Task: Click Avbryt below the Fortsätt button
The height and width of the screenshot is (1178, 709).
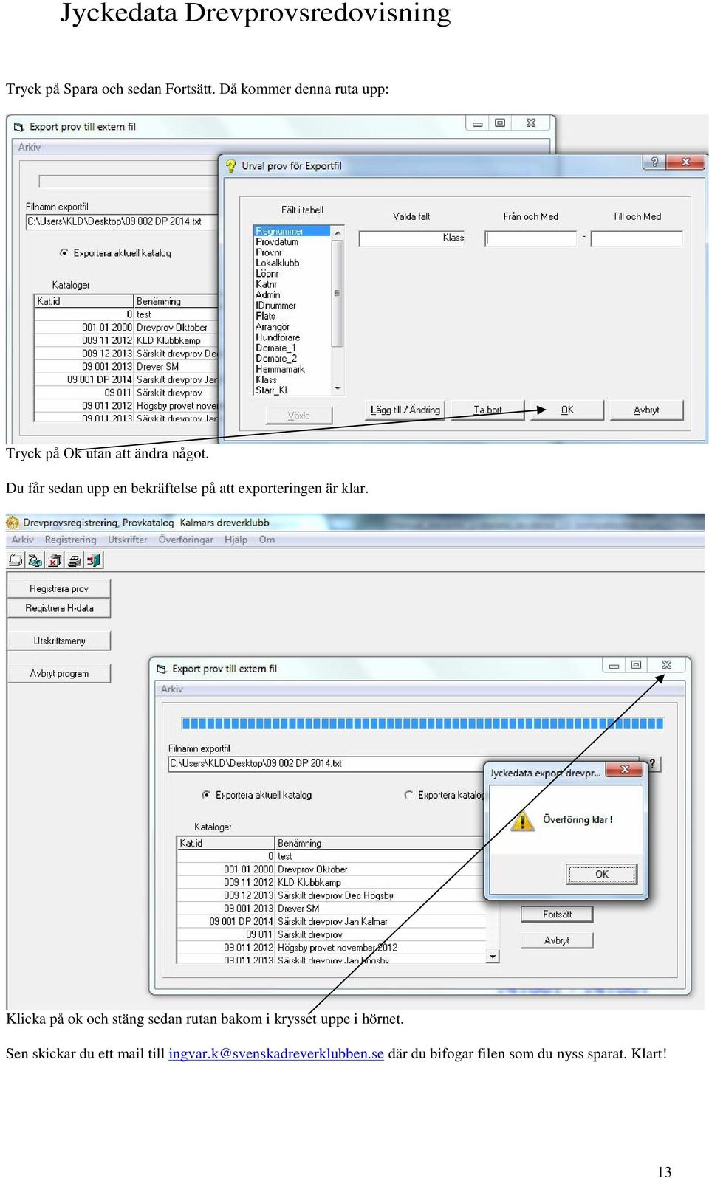Action: [x=558, y=940]
